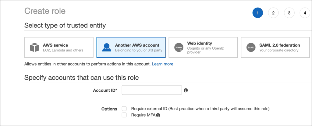The height and width of the screenshot is (126, 312).
Task: Click the Web identity www globe icon
Action: point(179,47)
